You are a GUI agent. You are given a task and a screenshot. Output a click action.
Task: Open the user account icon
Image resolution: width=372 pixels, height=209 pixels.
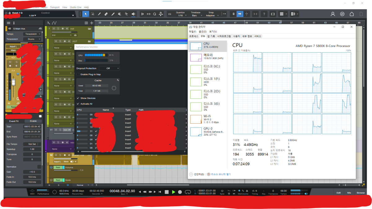point(333,14)
